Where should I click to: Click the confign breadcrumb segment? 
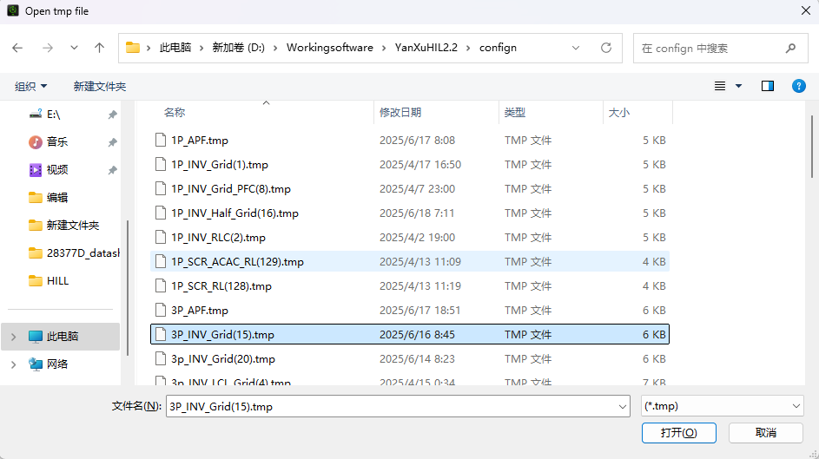(x=498, y=48)
